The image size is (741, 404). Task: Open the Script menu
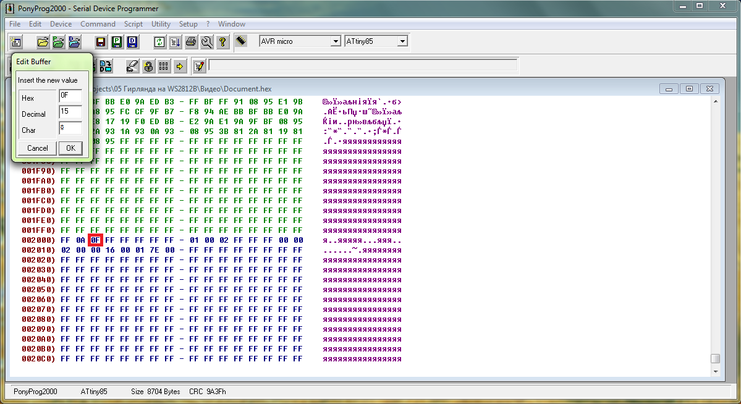(133, 24)
